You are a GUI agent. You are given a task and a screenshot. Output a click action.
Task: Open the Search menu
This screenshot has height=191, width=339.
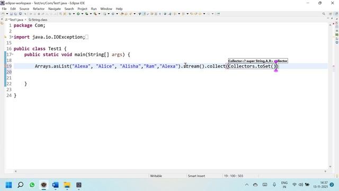(x=69, y=9)
